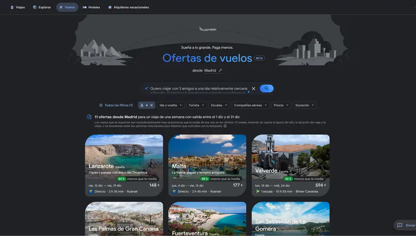
Task: Click dates lun, 15 dic — mié, 24 dic
Action: [x=272, y=186]
